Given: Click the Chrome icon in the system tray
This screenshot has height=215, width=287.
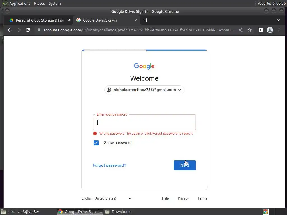Looking at the screenshot, I should tap(265, 212).
